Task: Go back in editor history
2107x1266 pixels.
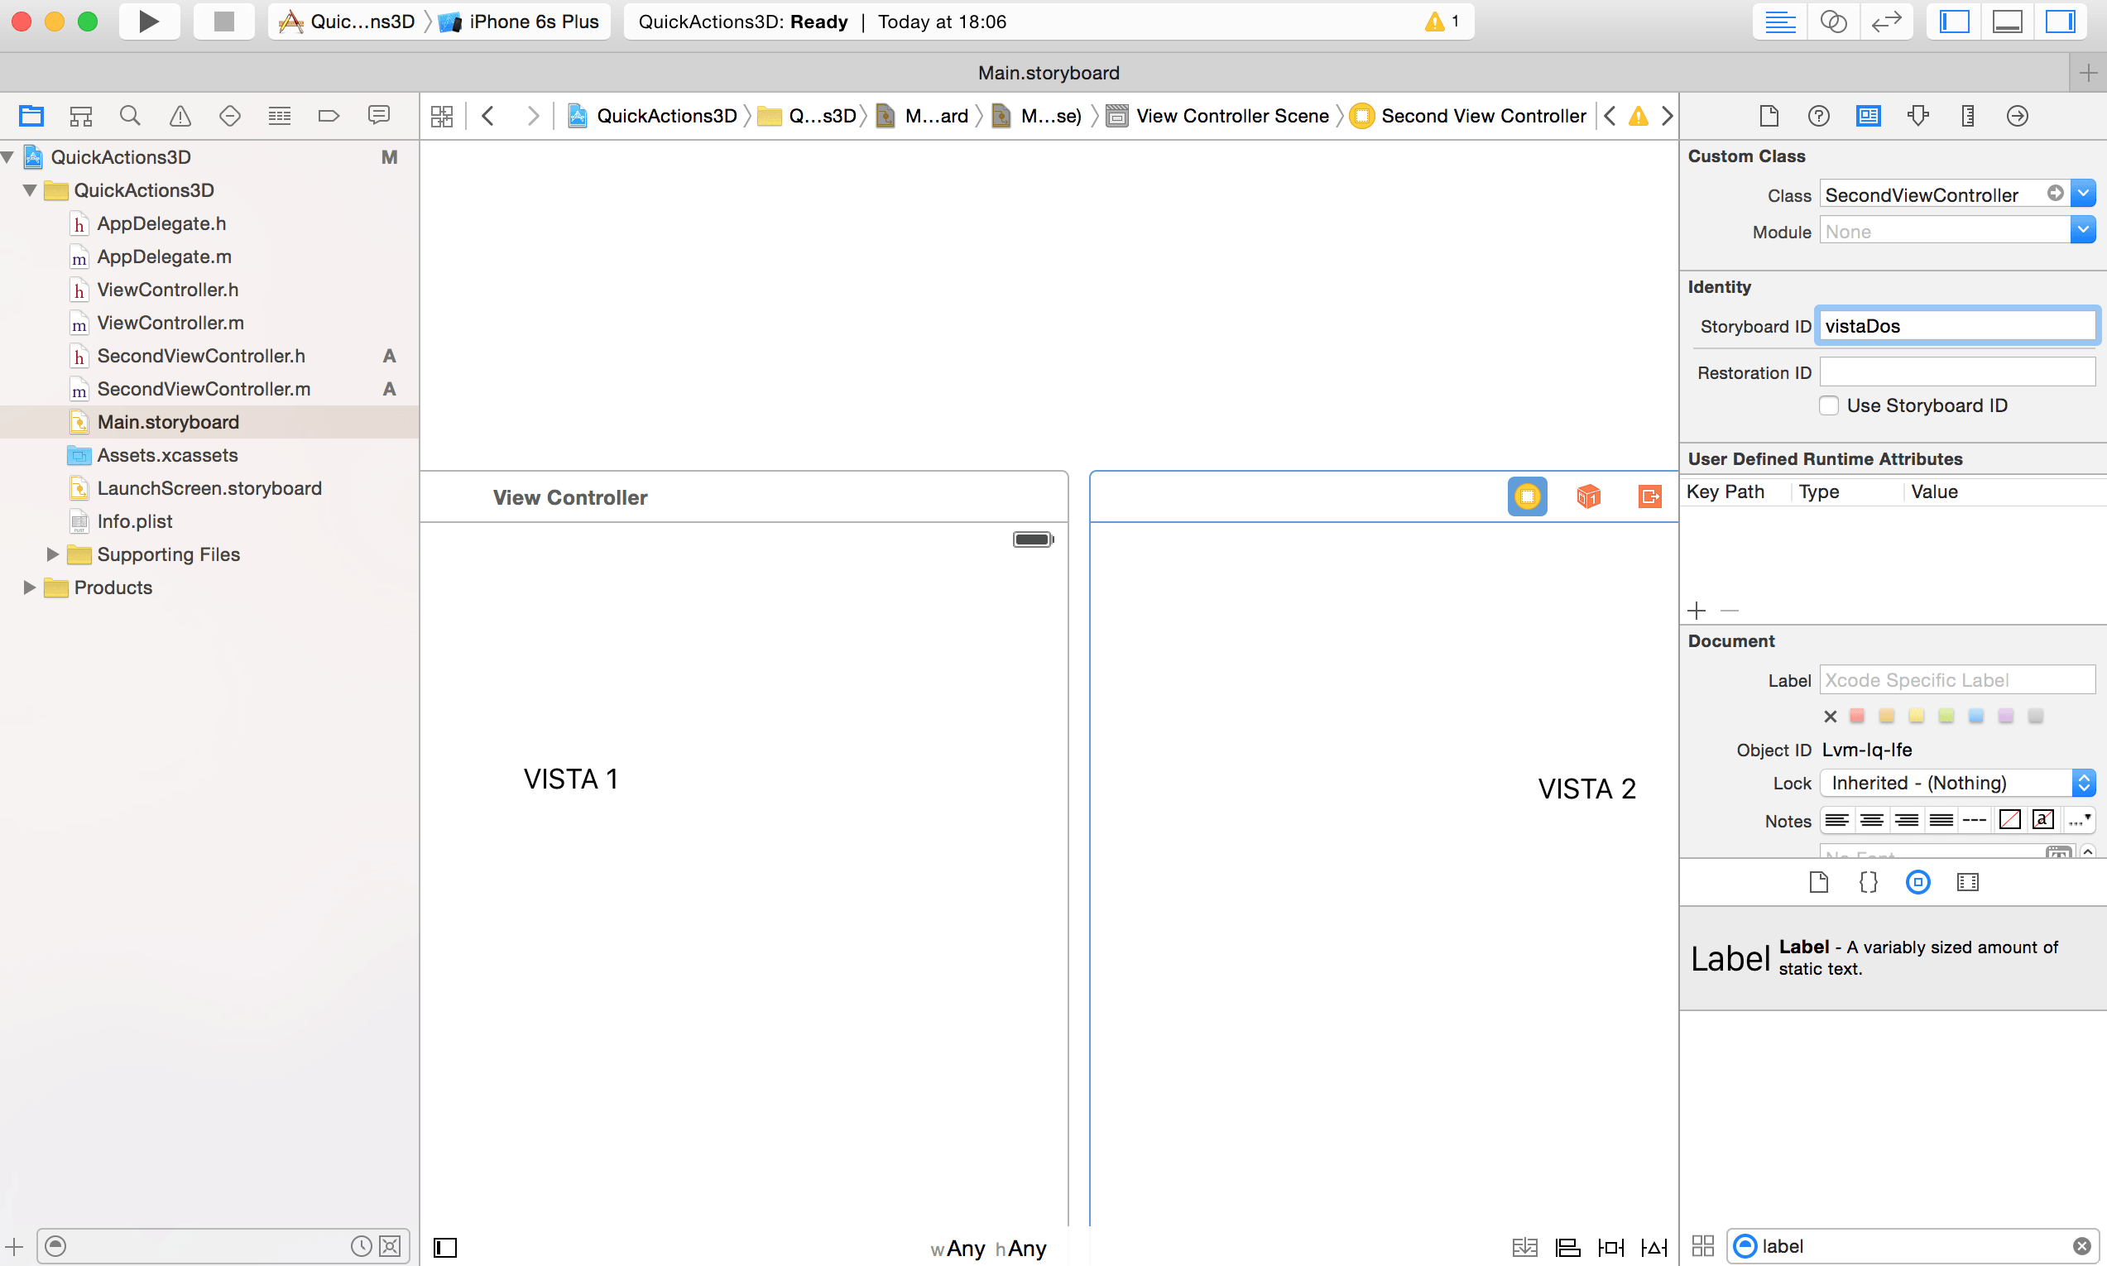Action: coord(489,116)
